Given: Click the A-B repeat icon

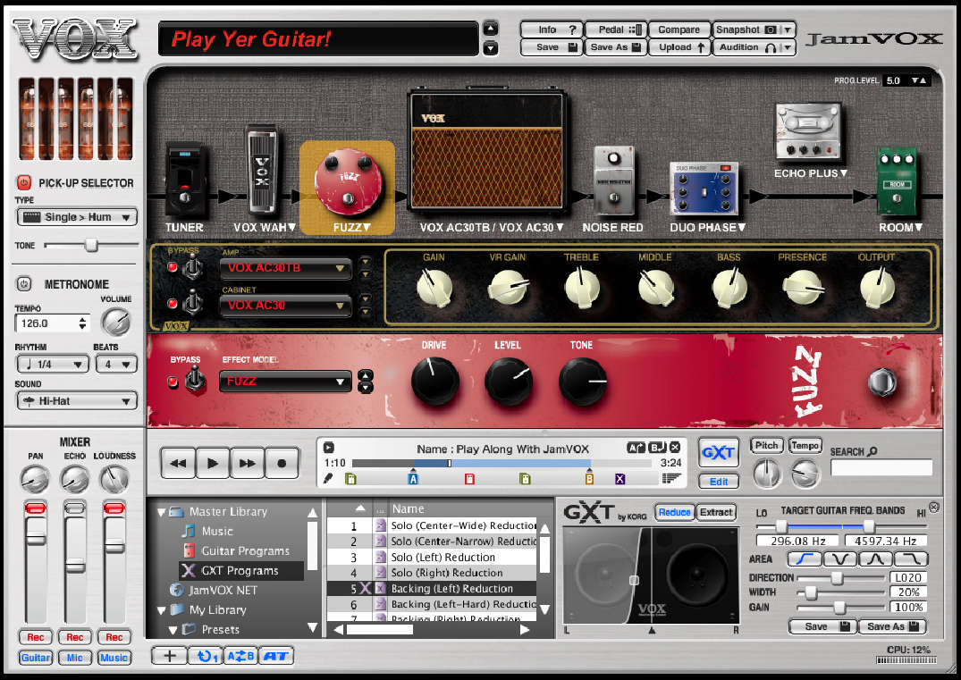Looking at the screenshot, I should tap(240, 656).
